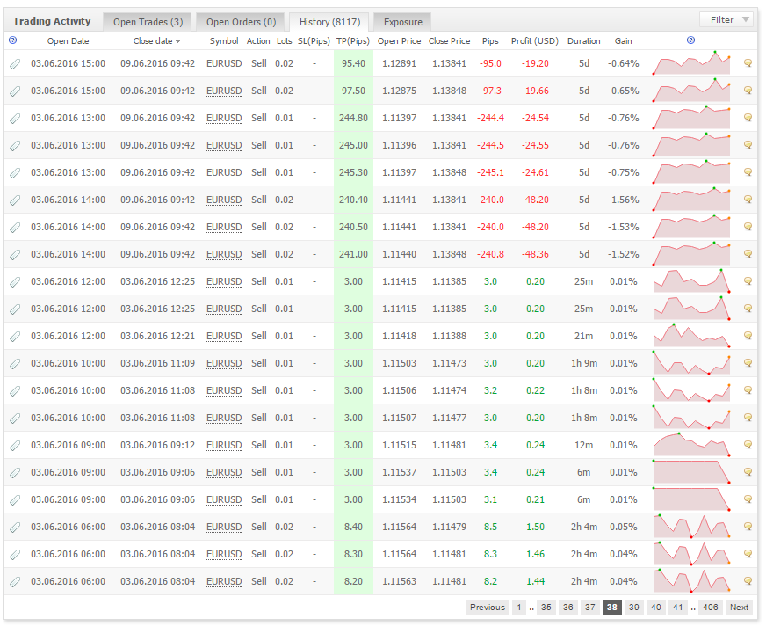Jump to last page 406
This screenshot has width=766, height=626.
click(711, 607)
